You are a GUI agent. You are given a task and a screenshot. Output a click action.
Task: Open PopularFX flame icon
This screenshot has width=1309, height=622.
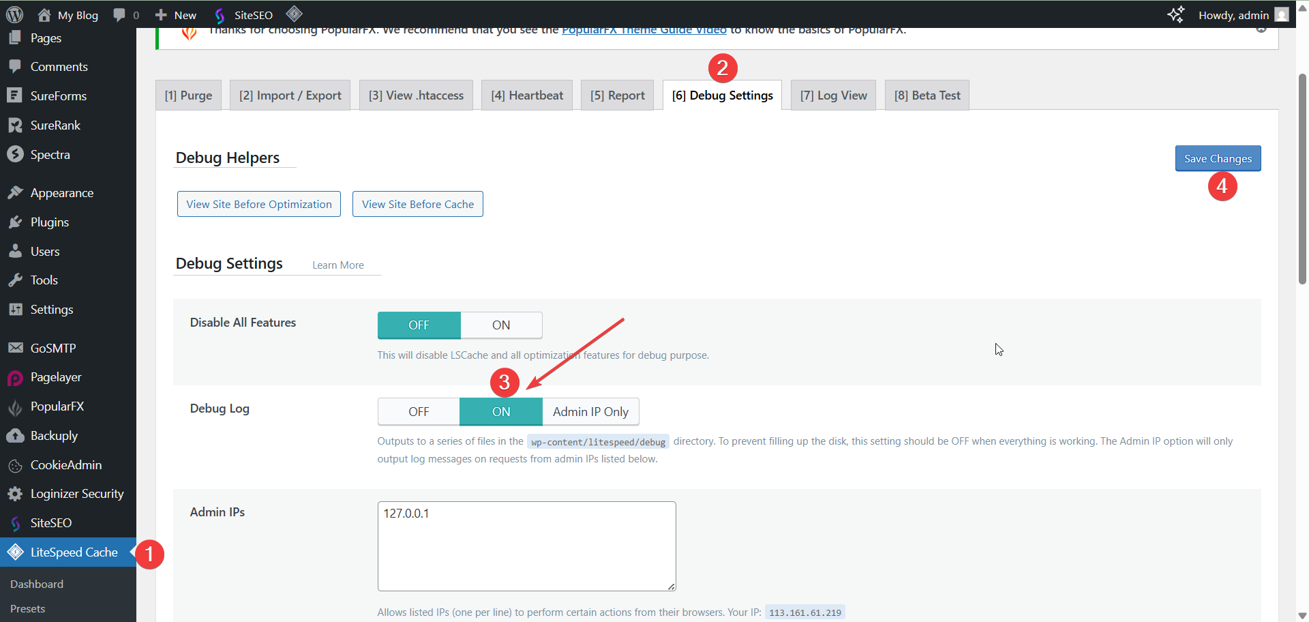[15, 407]
